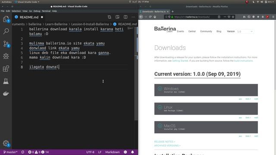
Task: Open the Manage gear in VS Code
Action: coord(6,143)
